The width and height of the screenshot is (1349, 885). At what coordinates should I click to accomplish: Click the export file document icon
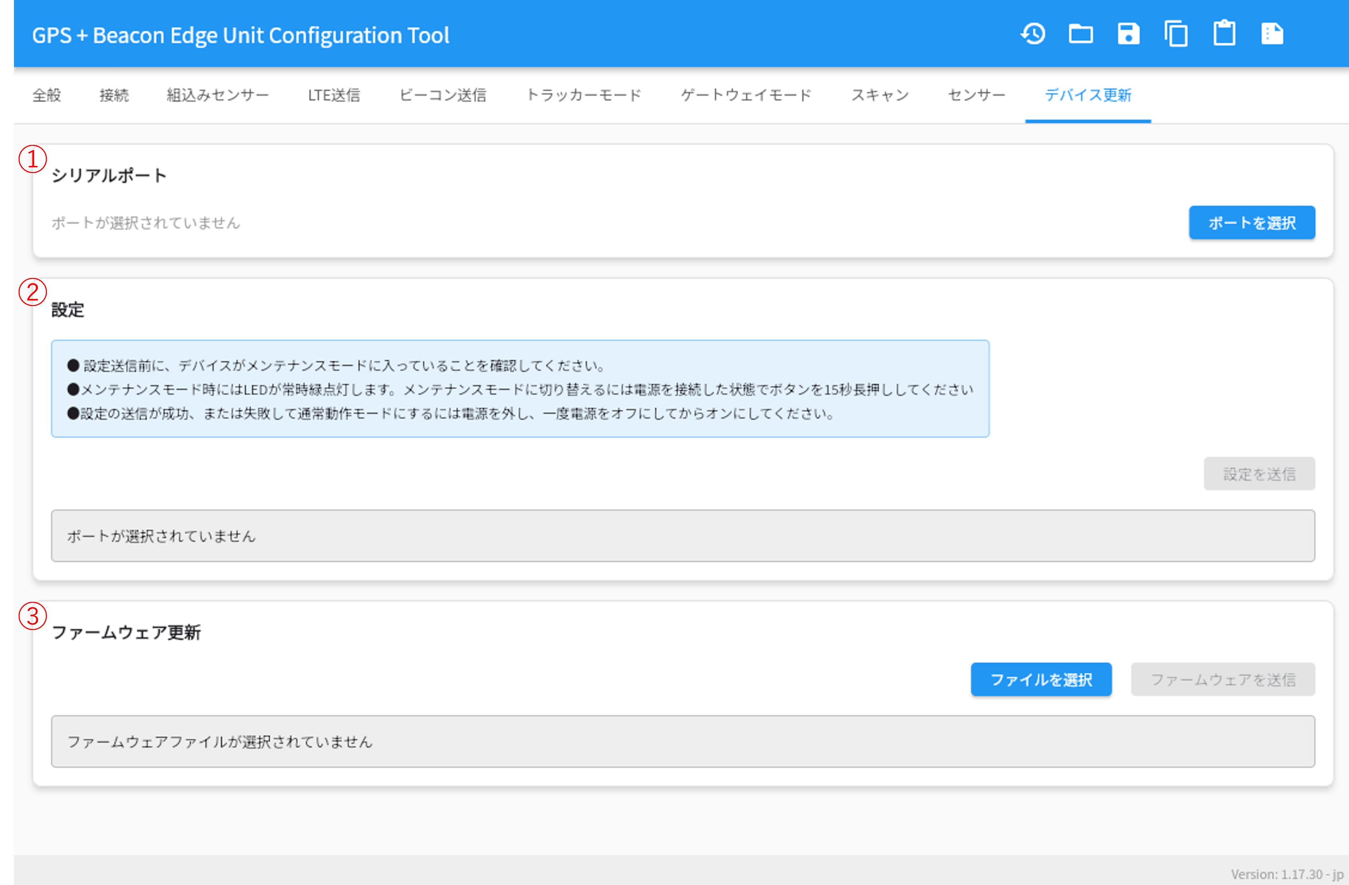(1272, 34)
